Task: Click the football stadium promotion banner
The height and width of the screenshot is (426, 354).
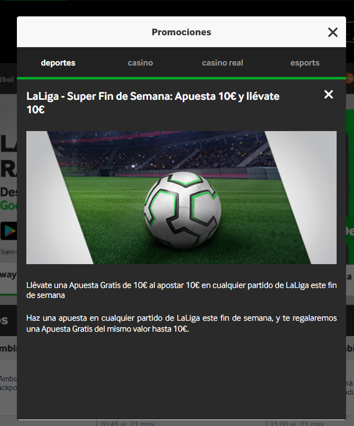Action: pyautogui.click(x=181, y=198)
